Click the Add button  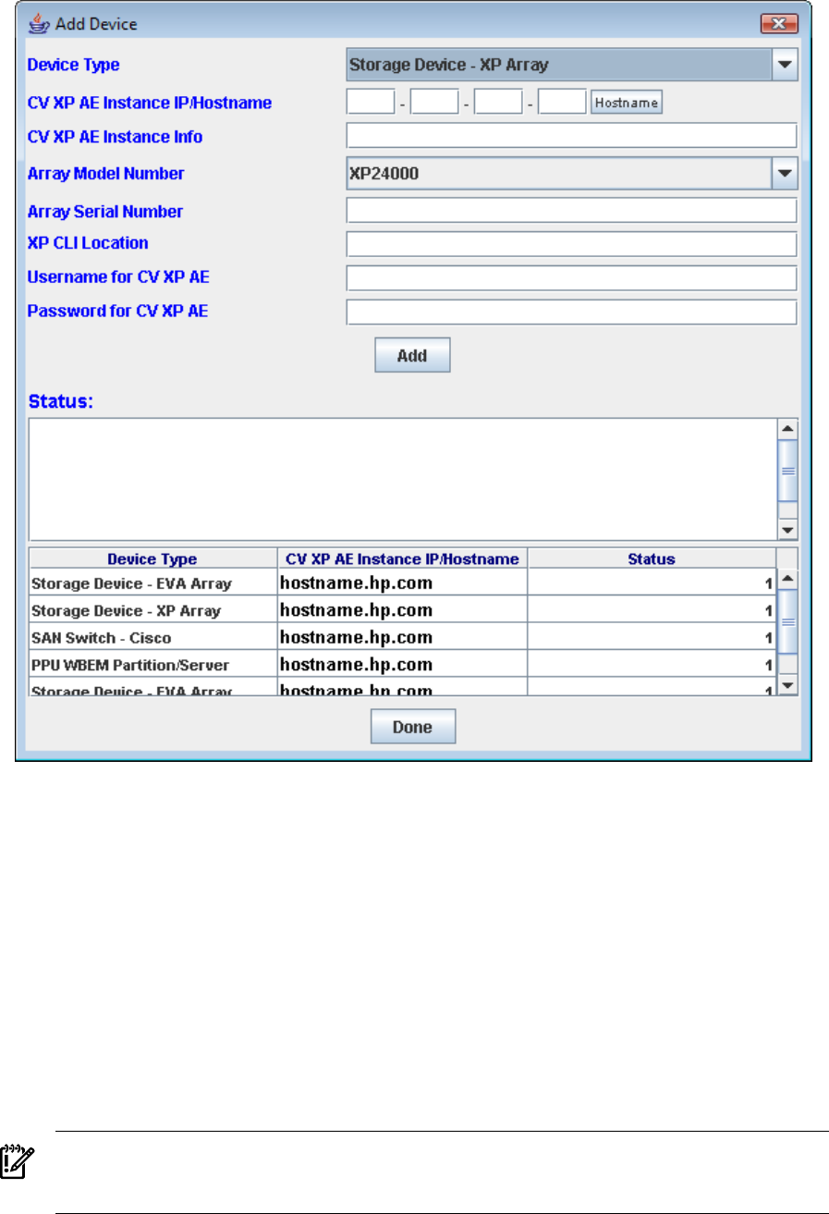[412, 355]
